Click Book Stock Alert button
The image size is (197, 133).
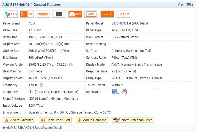[55, 120]
